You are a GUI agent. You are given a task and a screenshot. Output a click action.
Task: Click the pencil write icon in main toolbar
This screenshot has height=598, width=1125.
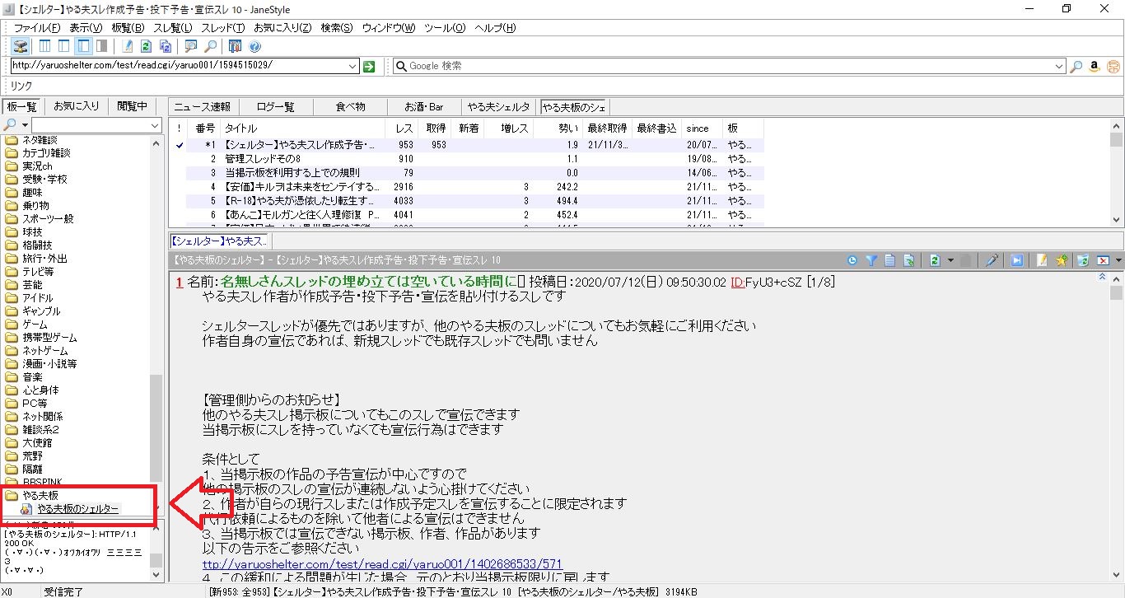click(127, 46)
